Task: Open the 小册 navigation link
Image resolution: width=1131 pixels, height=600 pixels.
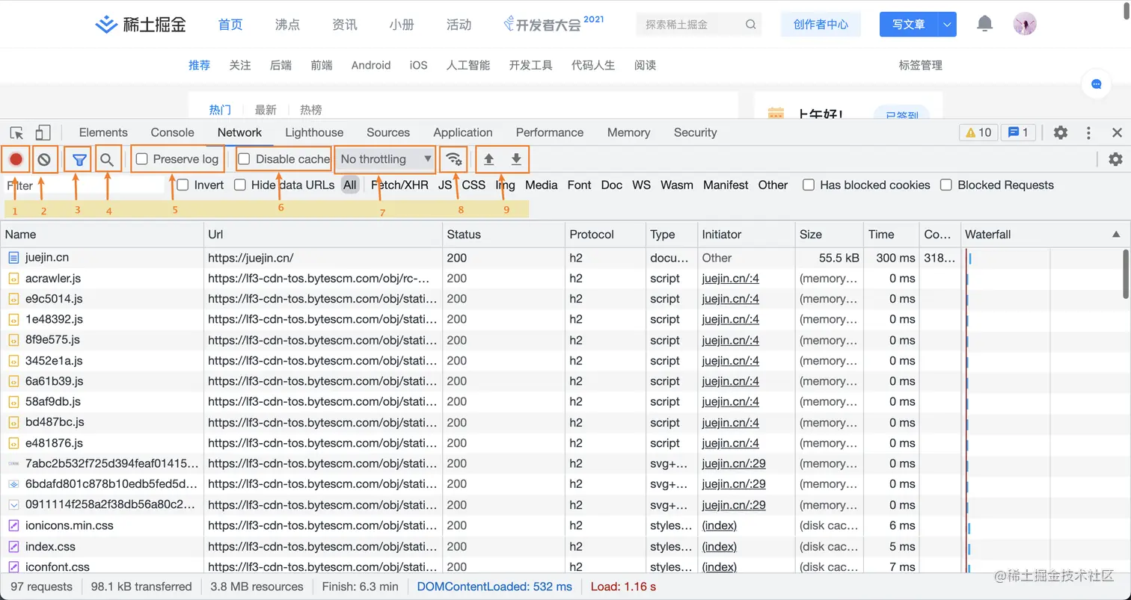Action: [402, 25]
